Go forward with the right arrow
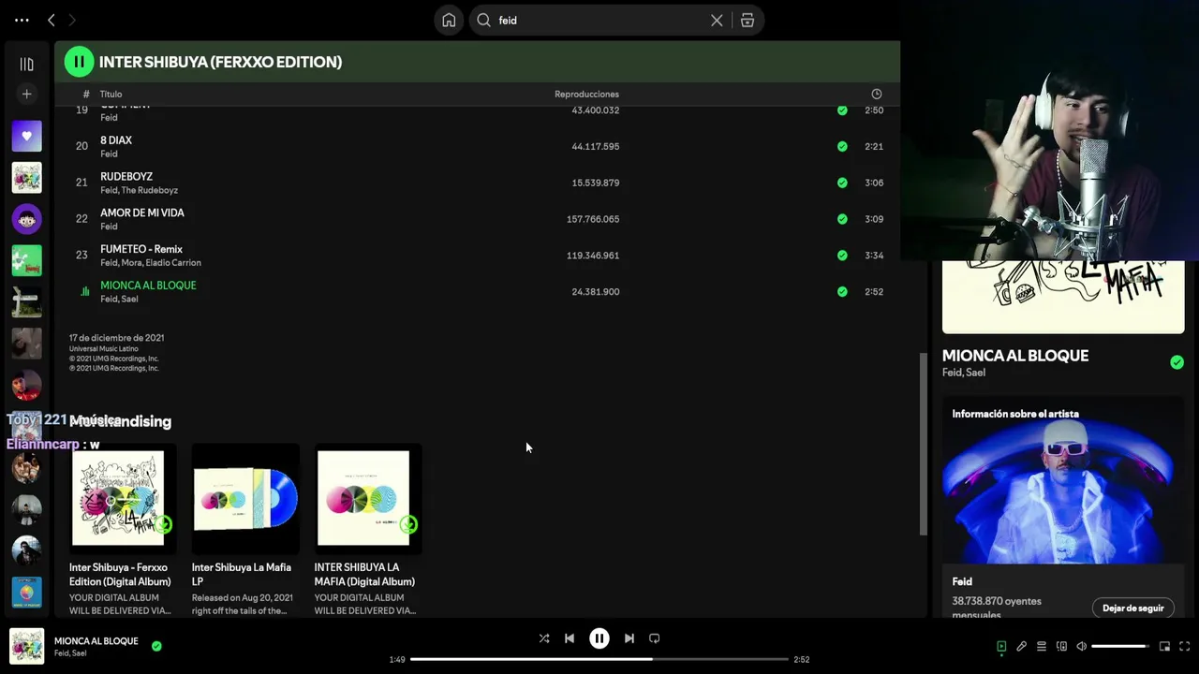 72,20
